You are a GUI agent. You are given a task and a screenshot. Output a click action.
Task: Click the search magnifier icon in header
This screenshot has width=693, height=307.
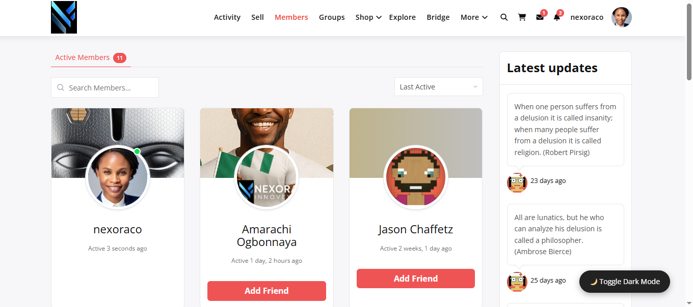[504, 17]
